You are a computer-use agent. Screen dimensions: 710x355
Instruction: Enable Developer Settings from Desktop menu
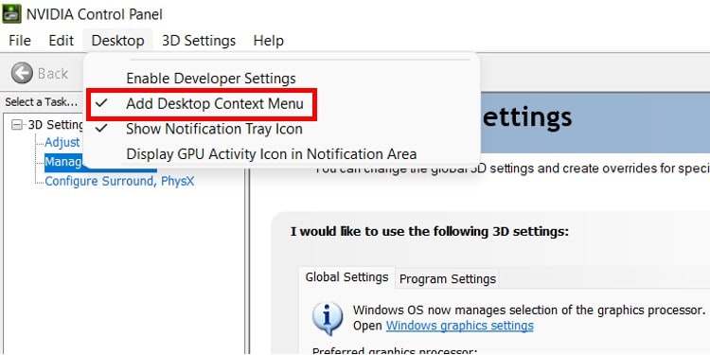[x=282, y=79]
